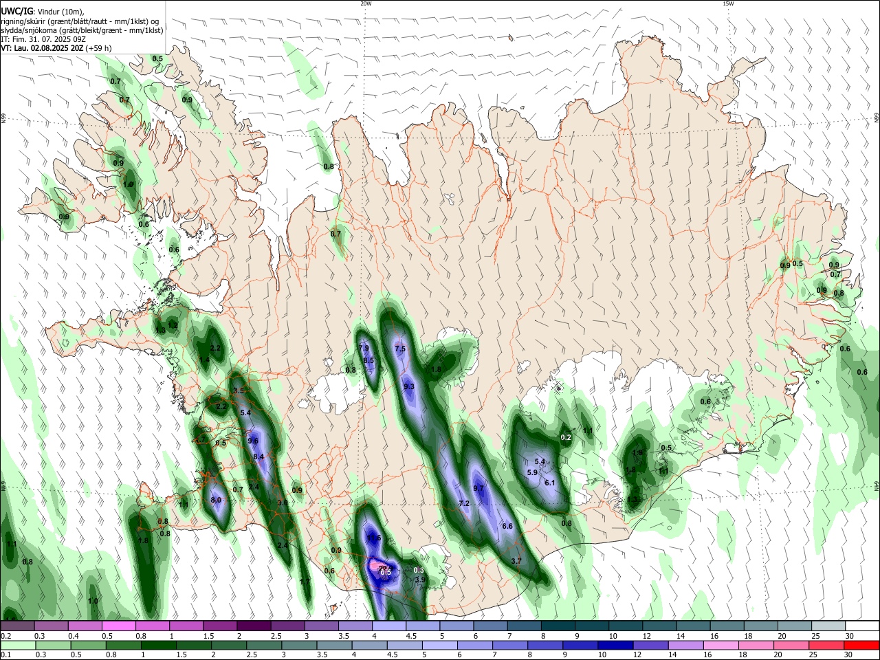Click the 8.5 precipitation value on the map
This screenshot has height=660, width=880.
point(368,360)
